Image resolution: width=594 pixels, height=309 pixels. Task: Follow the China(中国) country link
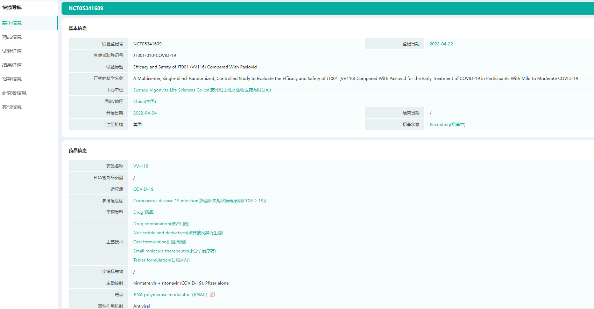coord(144,102)
